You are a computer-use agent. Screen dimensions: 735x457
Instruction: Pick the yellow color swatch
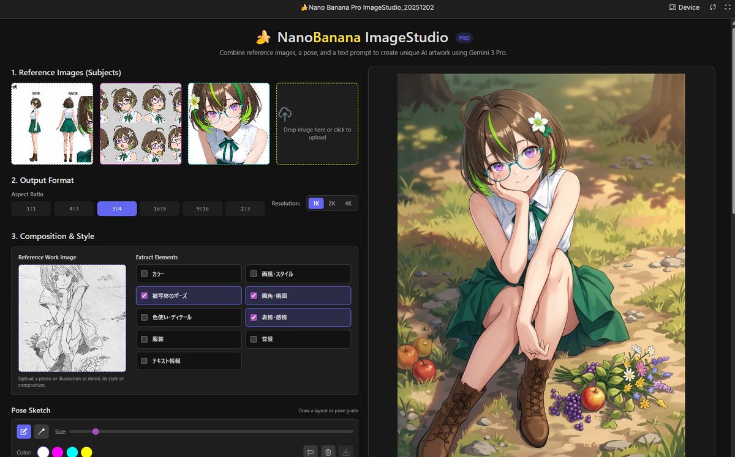click(87, 452)
